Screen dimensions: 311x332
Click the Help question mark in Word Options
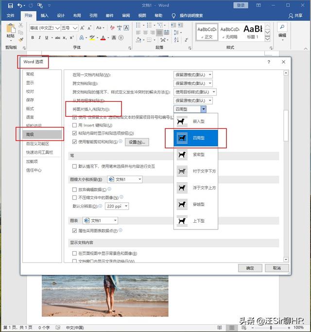[269, 62]
